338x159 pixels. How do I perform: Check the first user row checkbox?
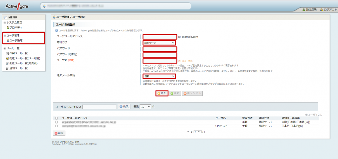coord(56,122)
